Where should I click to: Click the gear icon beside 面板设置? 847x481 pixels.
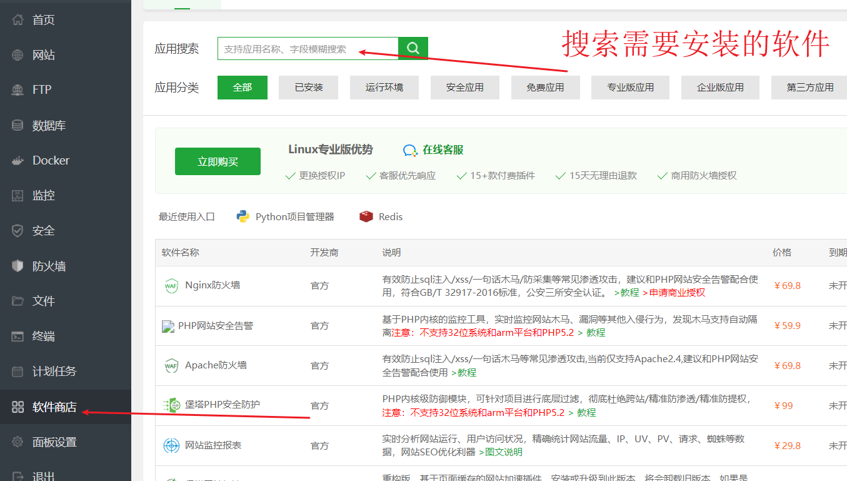point(18,442)
